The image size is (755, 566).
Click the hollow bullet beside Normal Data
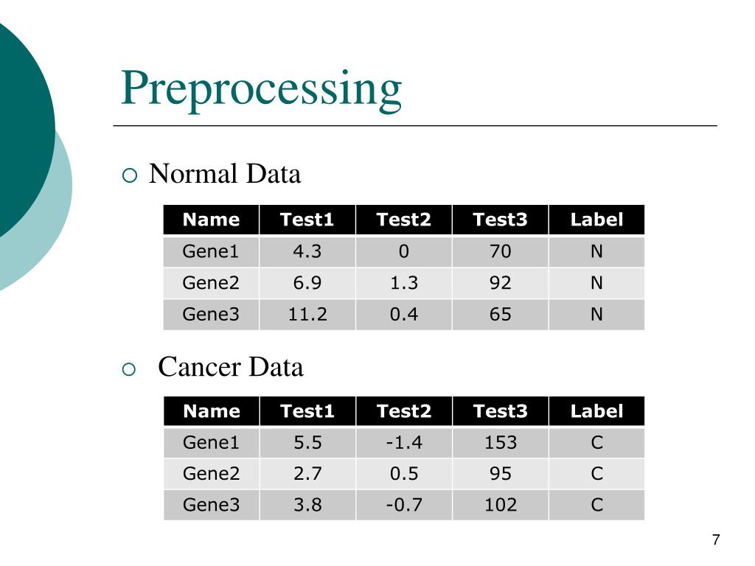130,175
